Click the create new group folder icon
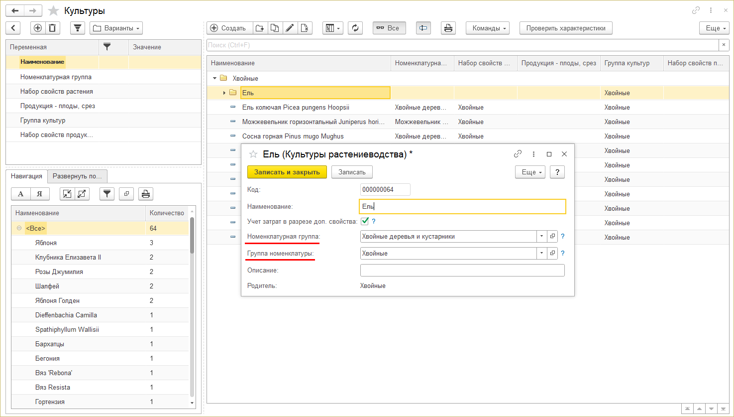The height and width of the screenshot is (417, 734). tap(260, 28)
